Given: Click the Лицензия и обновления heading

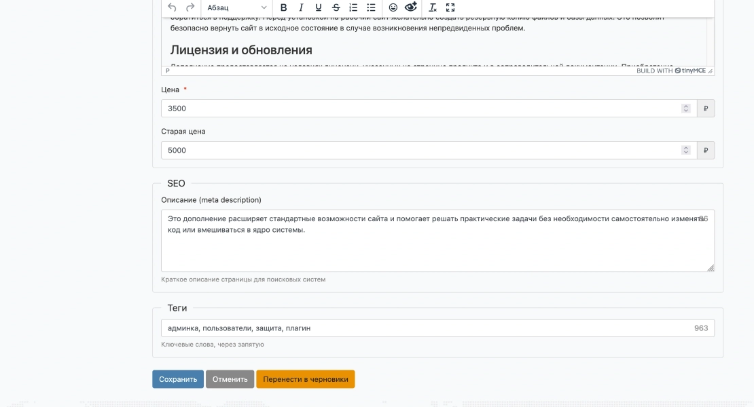Looking at the screenshot, I should (x=241, y=50).
